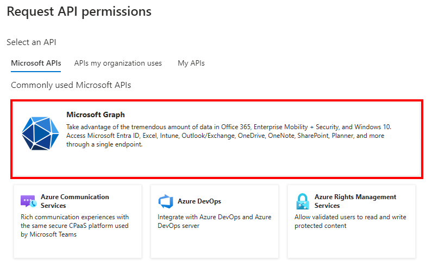
Task: Click the Azure DevOps logo icon
Action: tap(165, 201)
